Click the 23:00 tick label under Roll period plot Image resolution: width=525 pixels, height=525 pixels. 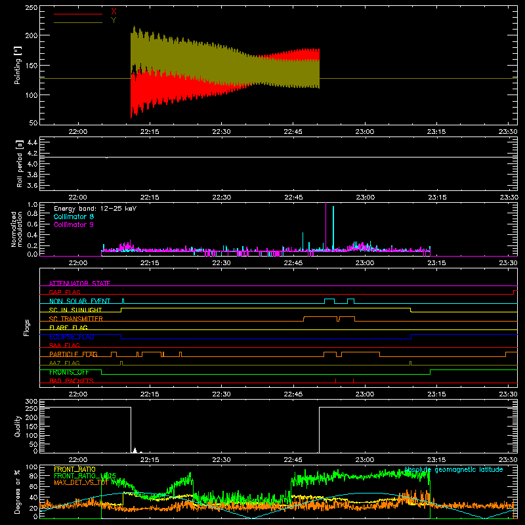click(365, 198)
